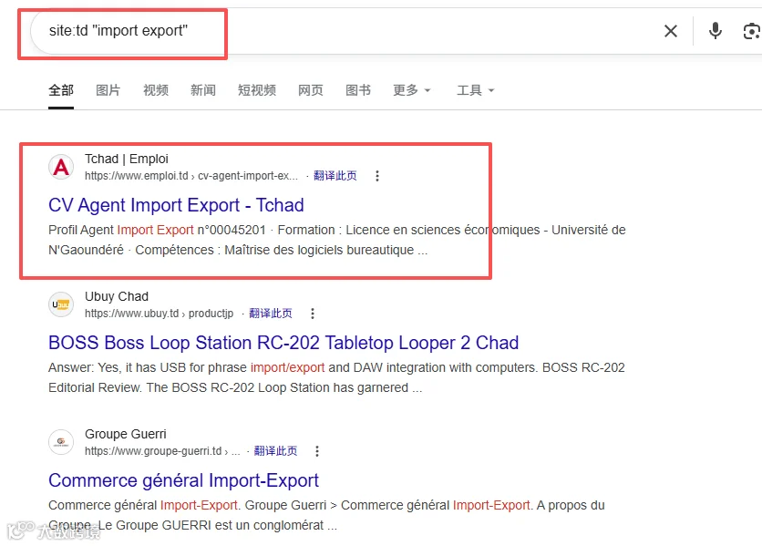Click 翻译此页 for ubuy.td result
The image size is (762, 546).
270,314
